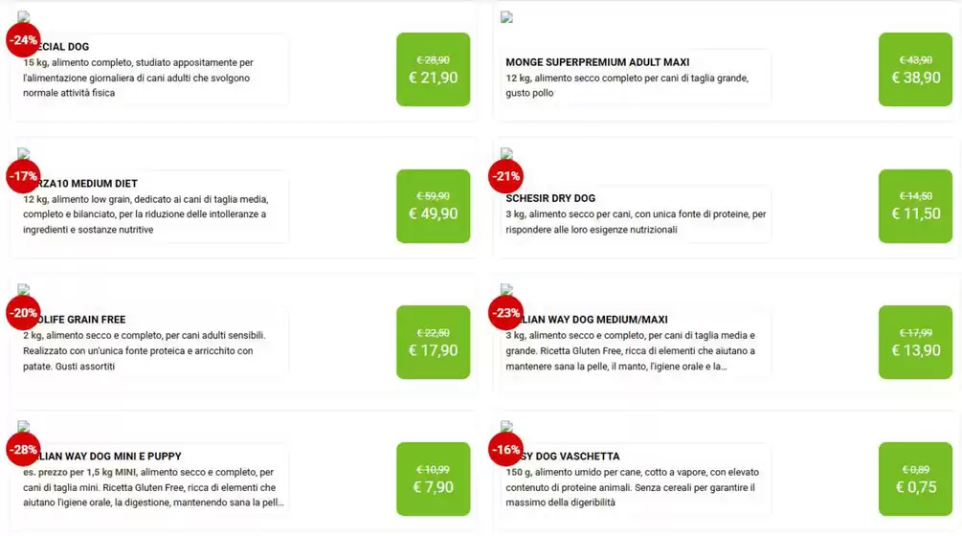Tap the € 0,75 price button
This screenshot has height=536, width=962.
tap(915, 479)
